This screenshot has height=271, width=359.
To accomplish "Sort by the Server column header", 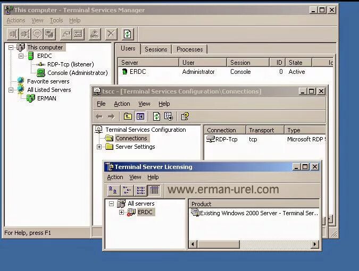I will pos(148,62).
